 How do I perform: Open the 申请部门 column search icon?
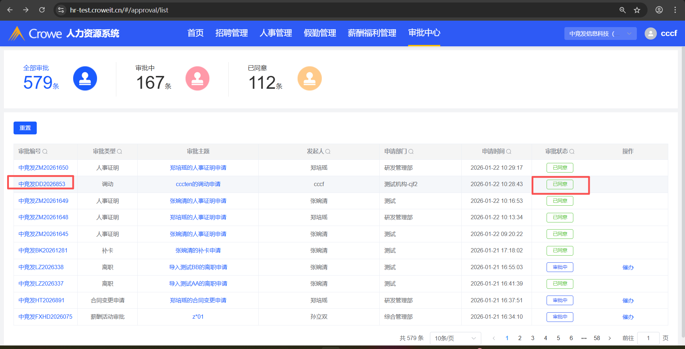(x=411, y=152)
